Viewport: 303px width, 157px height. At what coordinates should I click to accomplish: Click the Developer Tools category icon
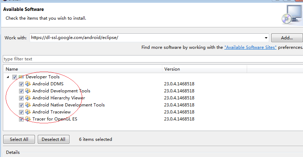point(21,77)
